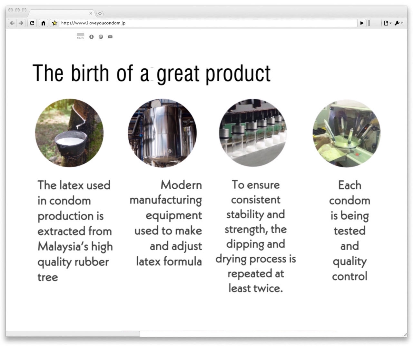Close the current browser tab

coord(91,13)
